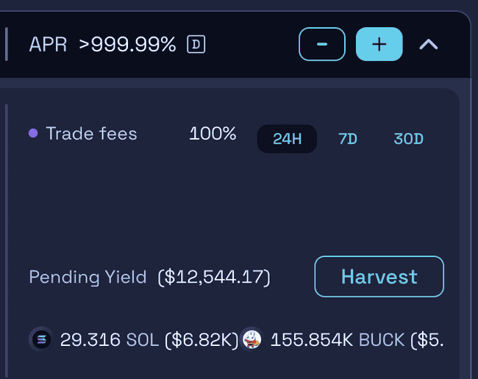Click the SOL token icon
The width and height of the screenshot is (478, 379).
pos(40,339)
